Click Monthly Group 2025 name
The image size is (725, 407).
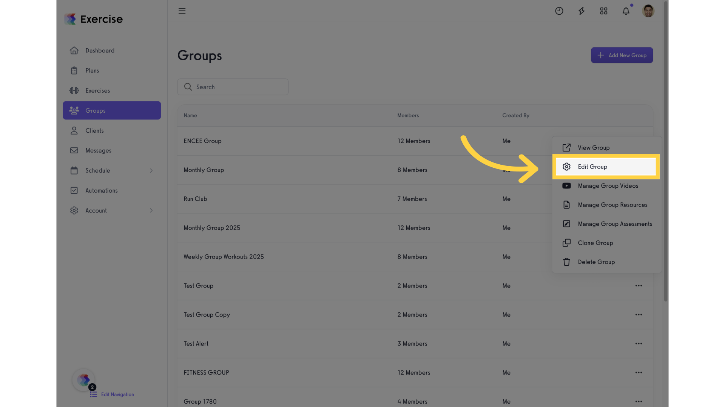pos(212,228)
